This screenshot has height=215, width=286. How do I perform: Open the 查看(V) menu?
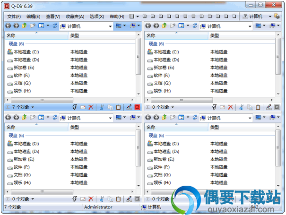point(53,17)
